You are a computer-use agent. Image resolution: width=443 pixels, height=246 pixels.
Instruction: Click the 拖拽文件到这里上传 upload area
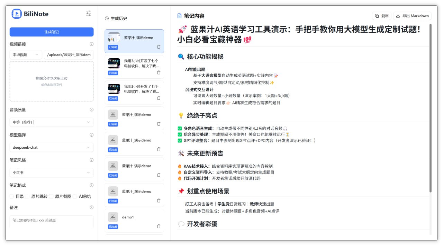[x=52, y=81]
